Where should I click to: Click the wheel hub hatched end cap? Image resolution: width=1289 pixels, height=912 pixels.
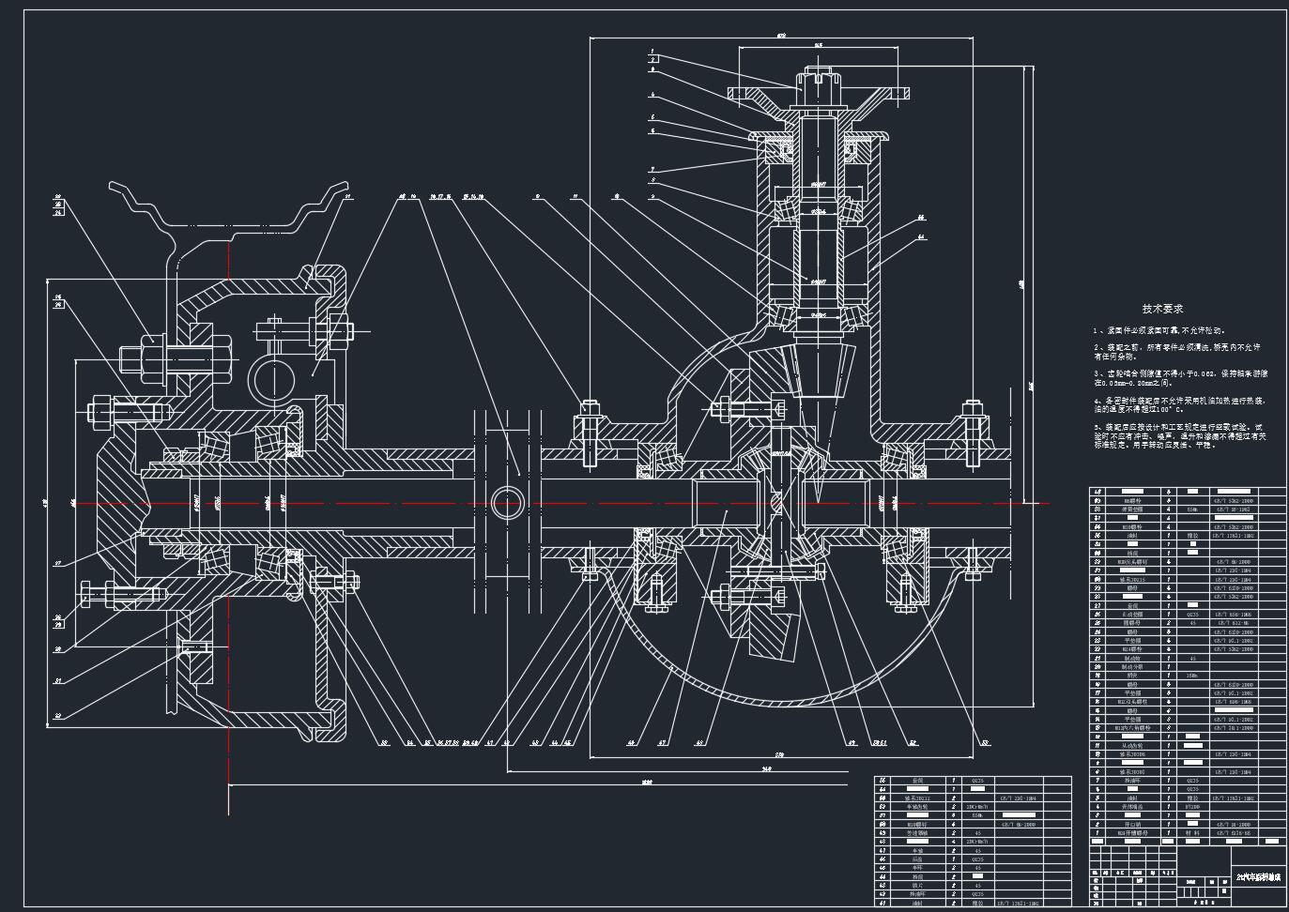click(x=117, y=504)
